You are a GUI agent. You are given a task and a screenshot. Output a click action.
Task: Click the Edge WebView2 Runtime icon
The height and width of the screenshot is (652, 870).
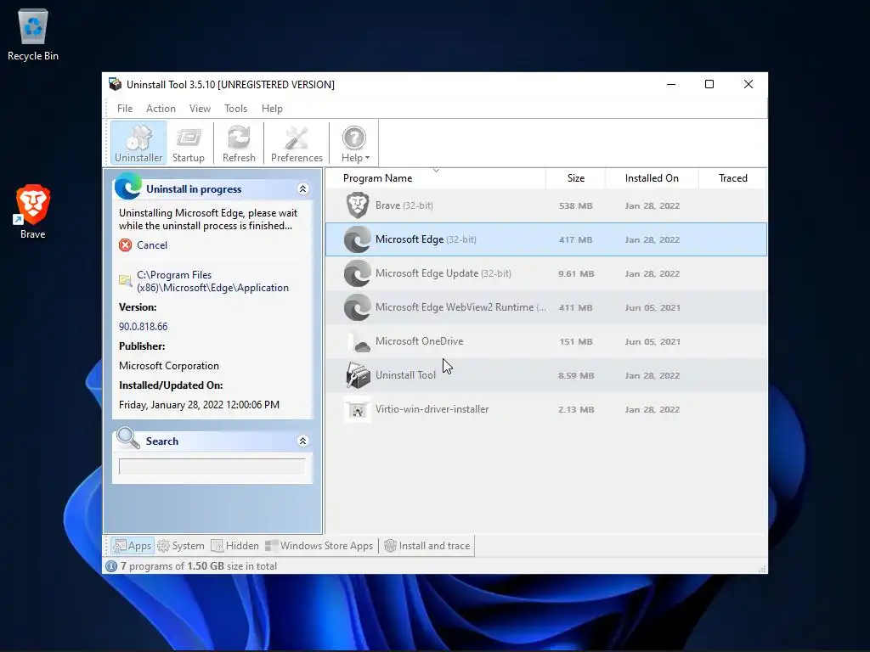[x=358, y=307]
